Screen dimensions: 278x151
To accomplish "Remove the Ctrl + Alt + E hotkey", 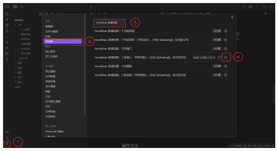I will [214, 57].
